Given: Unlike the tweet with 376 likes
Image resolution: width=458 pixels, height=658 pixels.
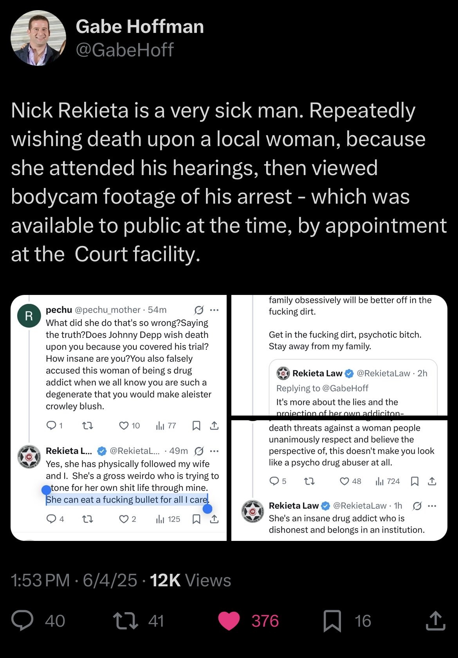Looking at the screenshot, I should [x=229, y=621].
